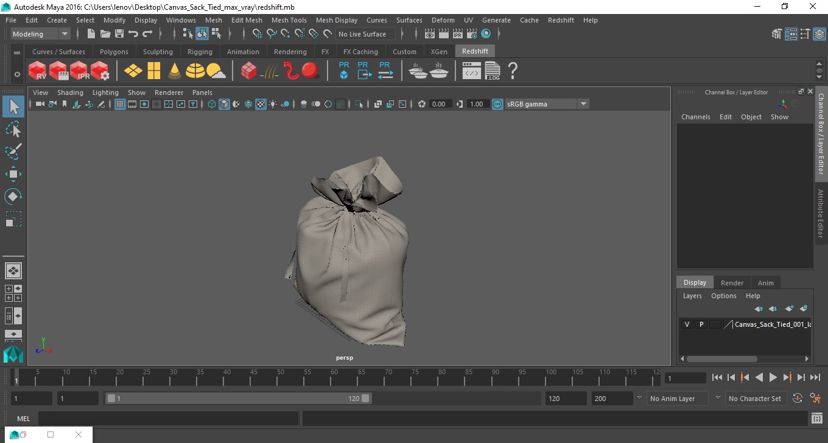Step to the next key
The image size is (828, 443).
pyautogui.click(x=787, y=377)
